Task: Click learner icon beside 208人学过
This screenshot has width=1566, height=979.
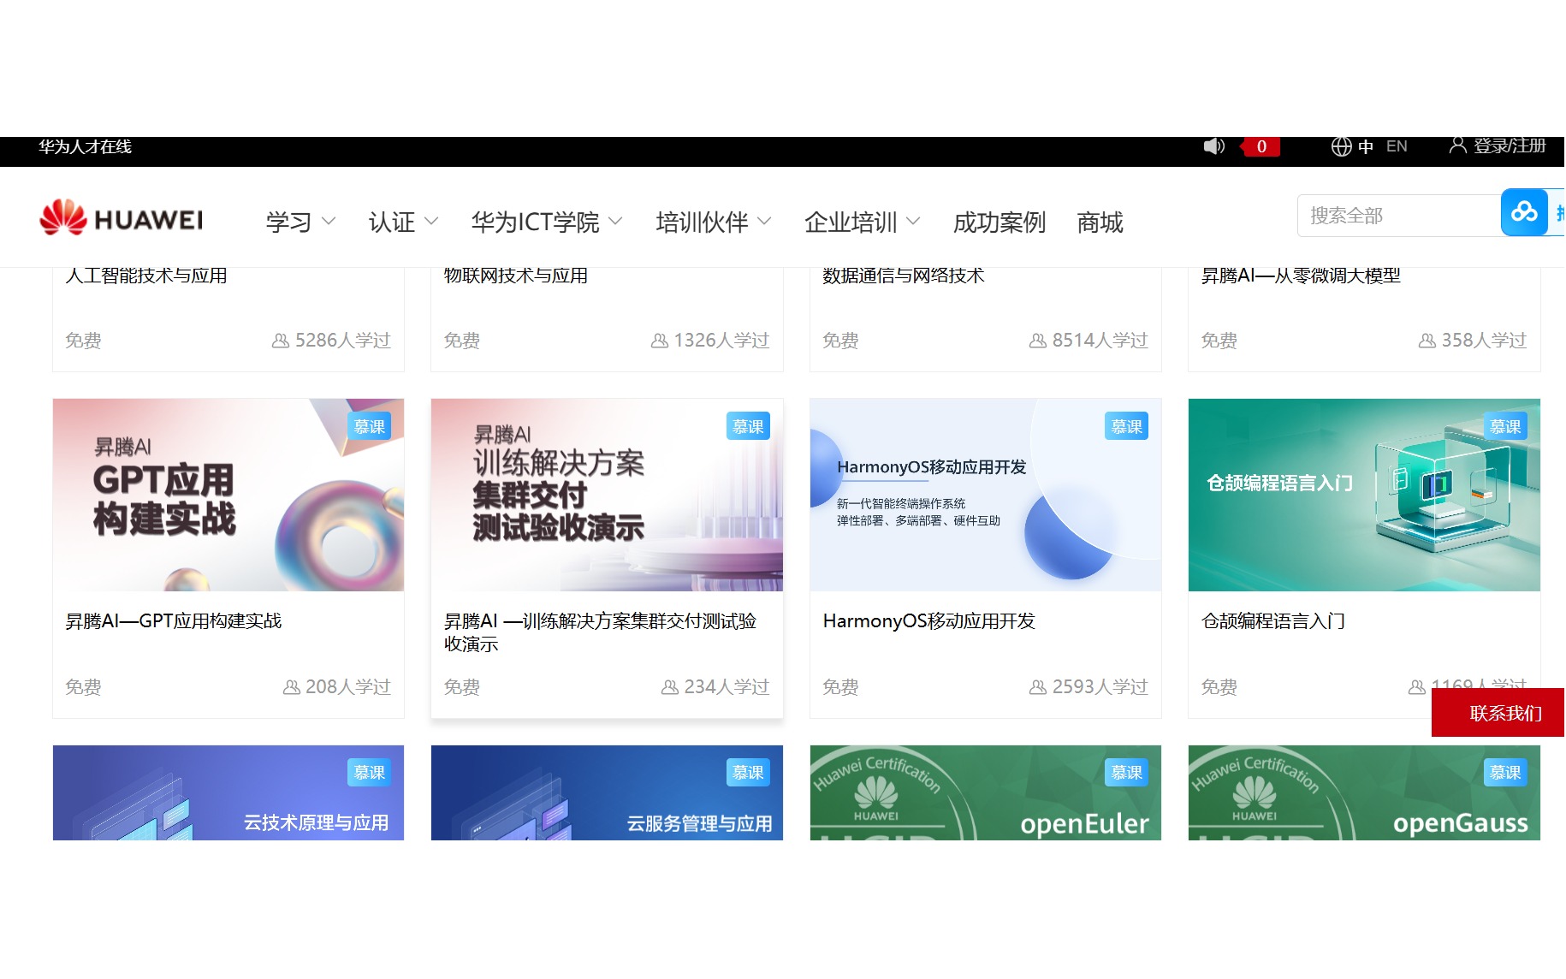Action: point(291,687)
